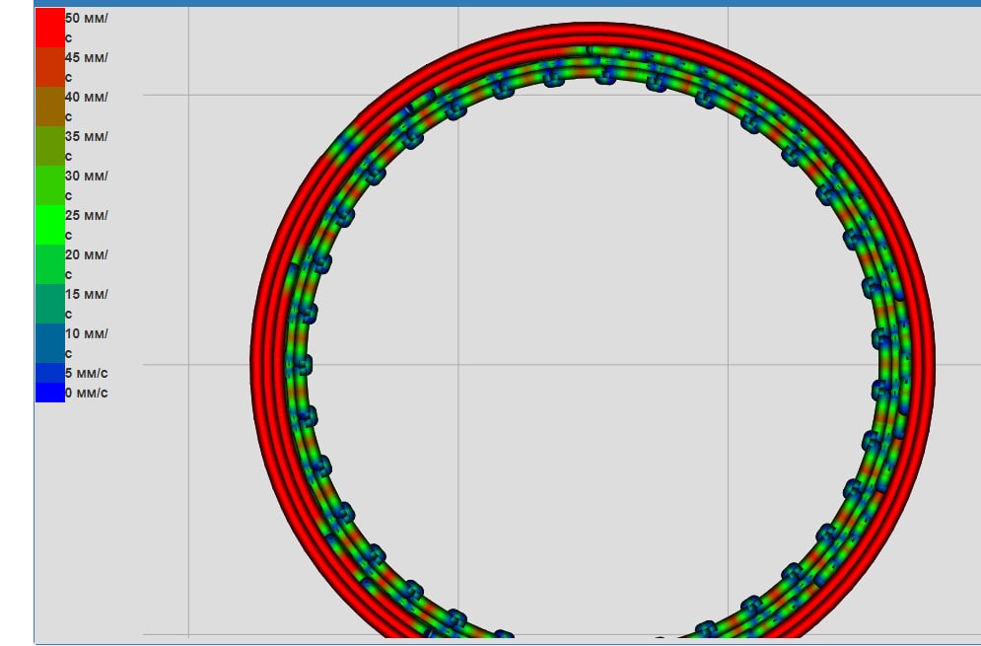Select the '15 мм/с' legend label

coord(87,304)
